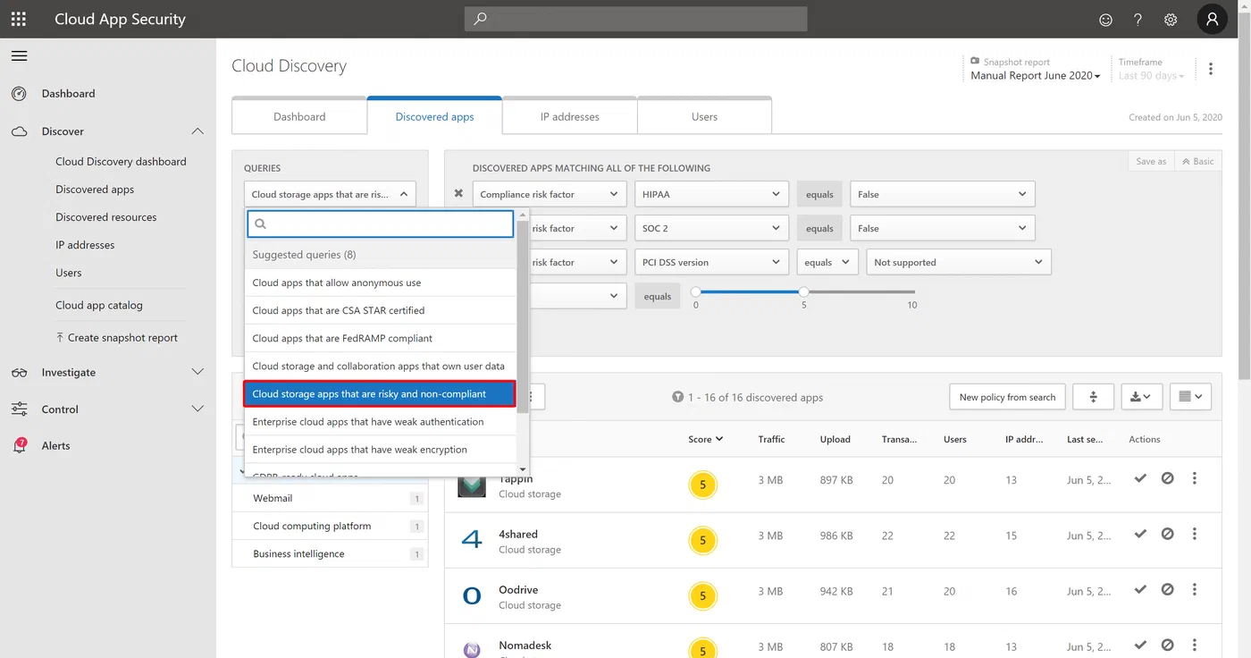Select Enterprise cloud apps with weak authentication
The image size is (1251, 658).
click(x=381, y=422)
